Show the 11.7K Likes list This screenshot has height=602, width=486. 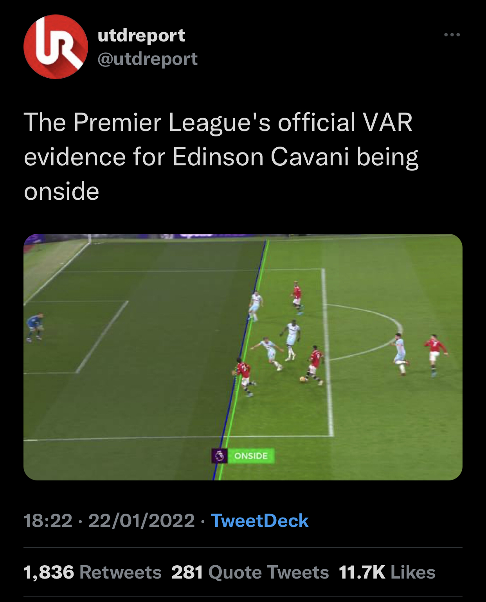387,572
